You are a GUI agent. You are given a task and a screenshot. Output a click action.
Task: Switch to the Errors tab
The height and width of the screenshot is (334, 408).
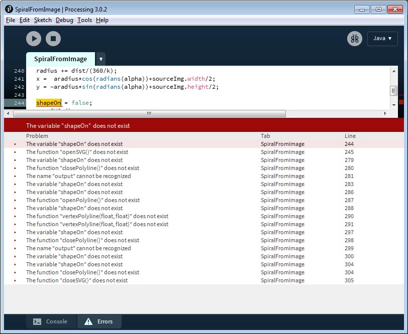pyautogui.click(x=99, y=321)
